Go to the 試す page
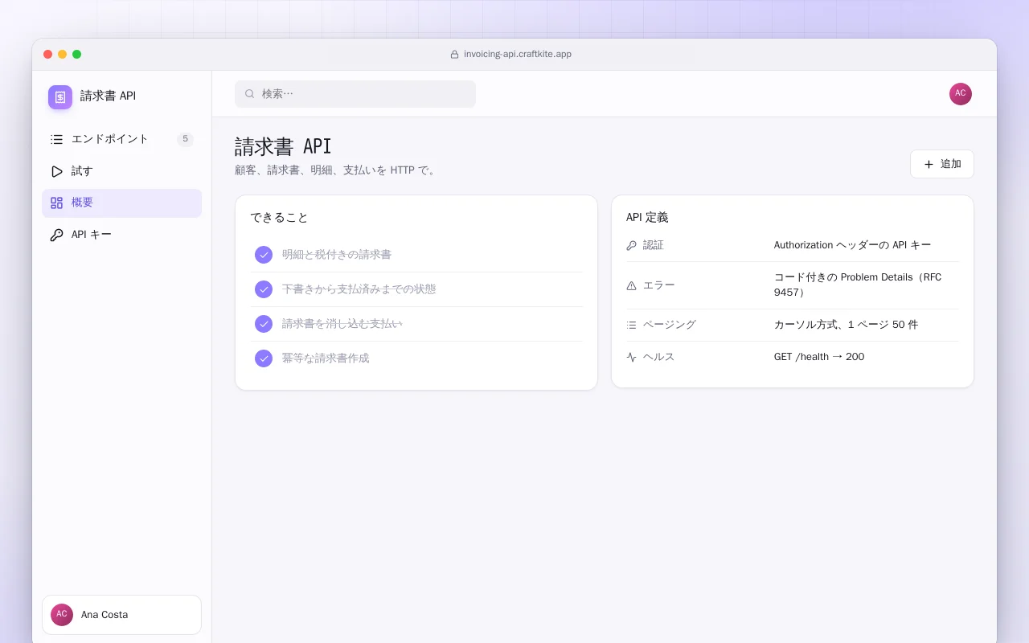Image resolution: width=1029 pixels, height=643 pixels. coord(121,171)
